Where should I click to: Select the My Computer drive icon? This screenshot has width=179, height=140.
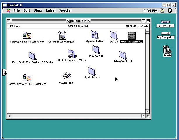point(166,34)
